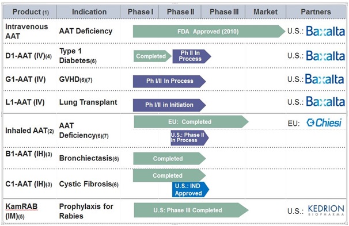This screenshot has width=349, height=226.
Task: Click Baxalta logo in Lung Transplant row
Action: (x=325, y=102)
